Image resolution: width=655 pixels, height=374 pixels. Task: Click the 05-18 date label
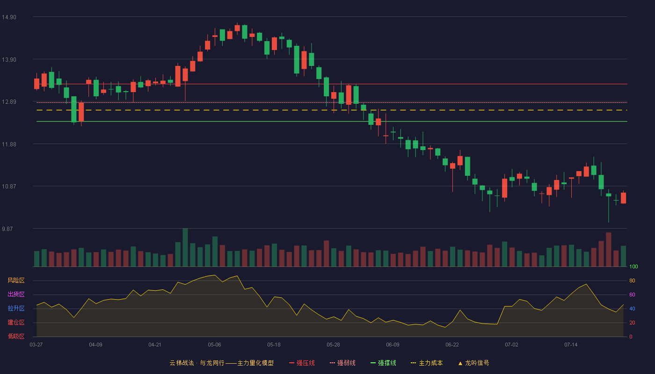click(274, 345)
